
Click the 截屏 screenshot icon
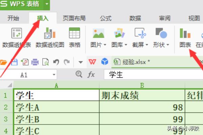[x=140, y=33]
